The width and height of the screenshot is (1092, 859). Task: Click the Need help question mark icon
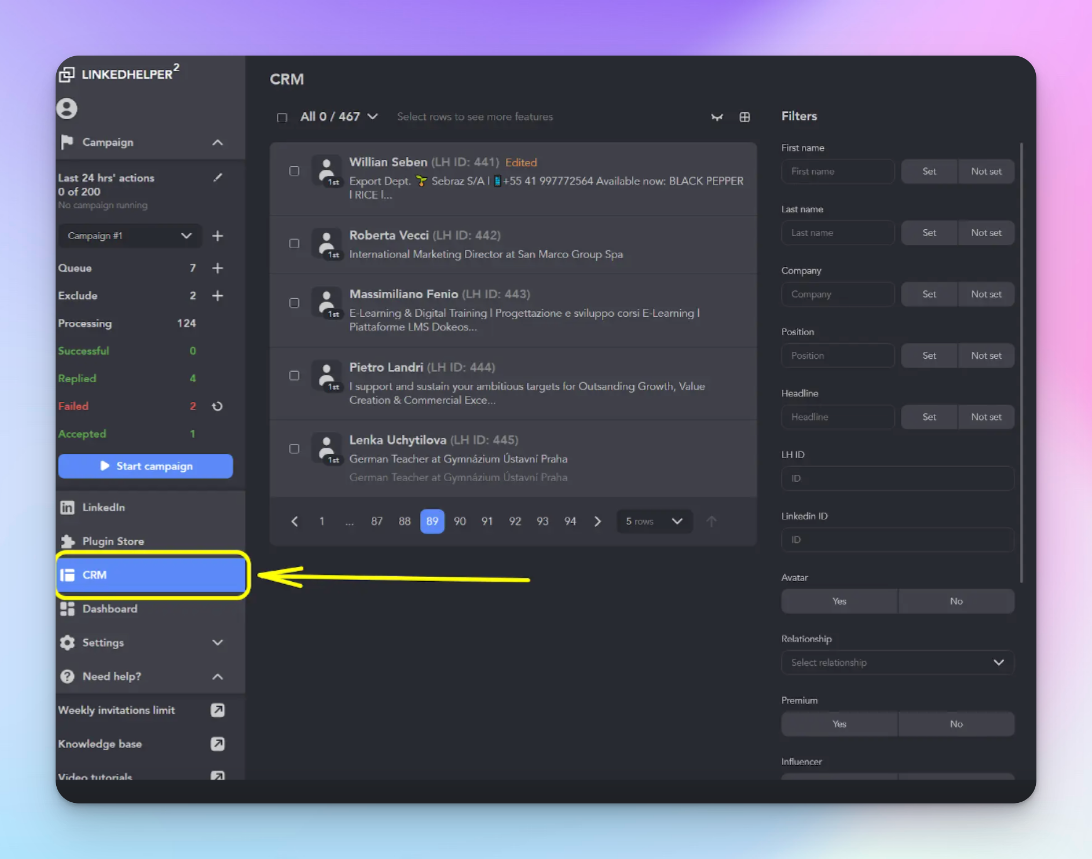[x=68, y=676]
